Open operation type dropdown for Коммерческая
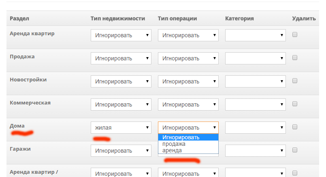Image resolution: width=326 pixels, height=177 pixels. 188,104
